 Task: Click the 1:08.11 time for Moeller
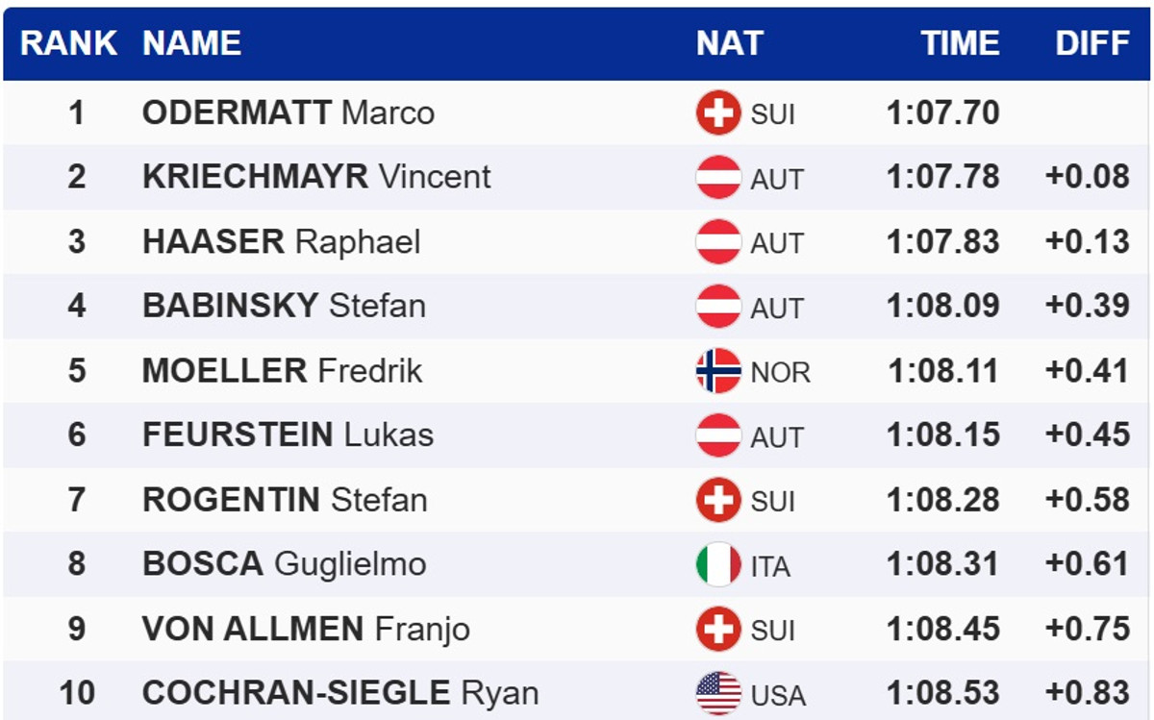click(943, 371)
